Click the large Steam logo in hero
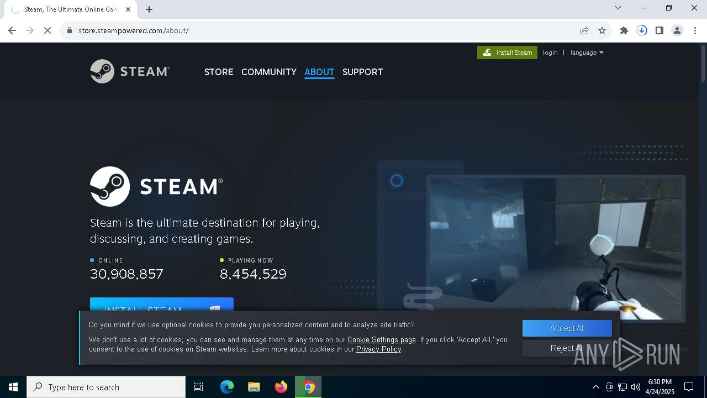Screen dimensions: 707x398 [x=156, y=186]
